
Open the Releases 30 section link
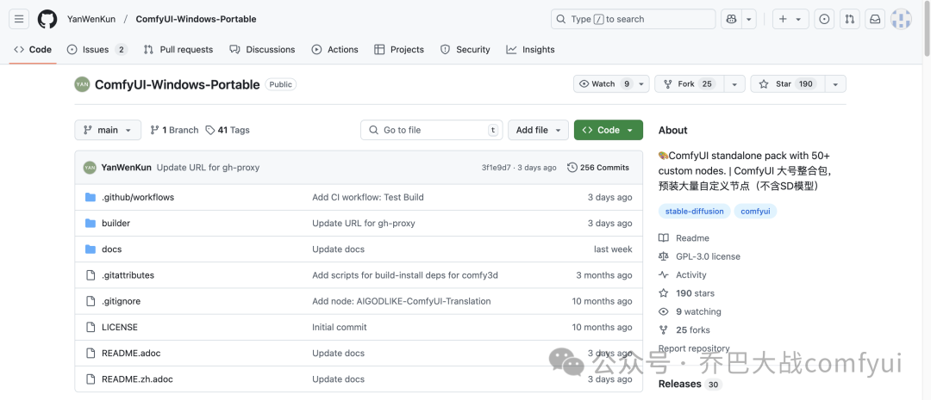(x=690, y=384)
